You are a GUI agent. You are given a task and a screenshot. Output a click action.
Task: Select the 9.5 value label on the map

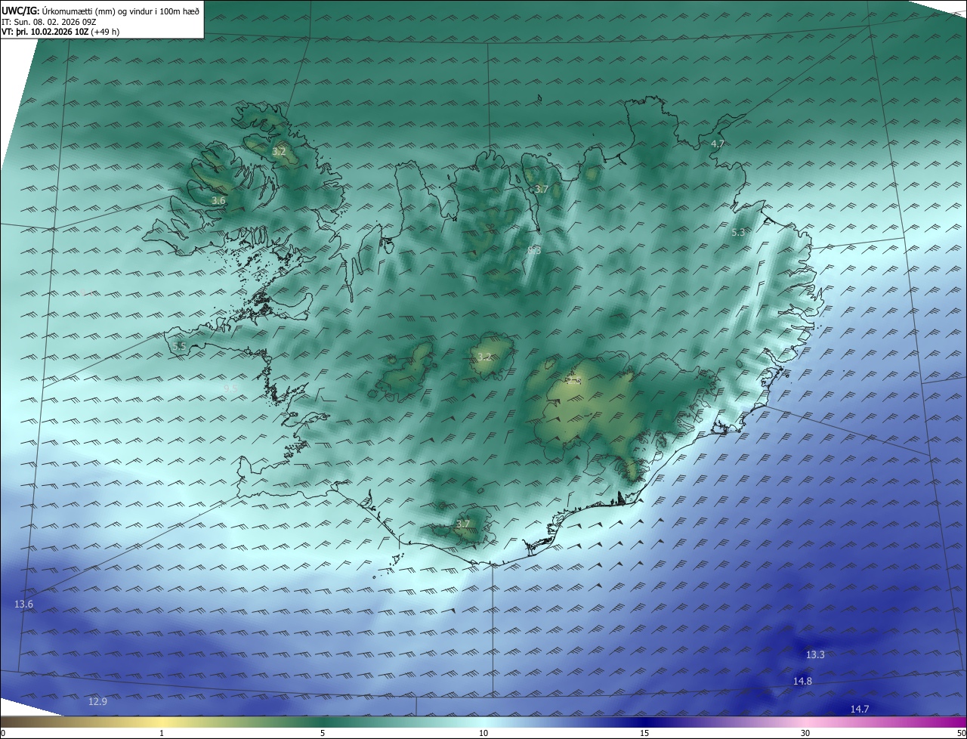click(x=230, y=388)
